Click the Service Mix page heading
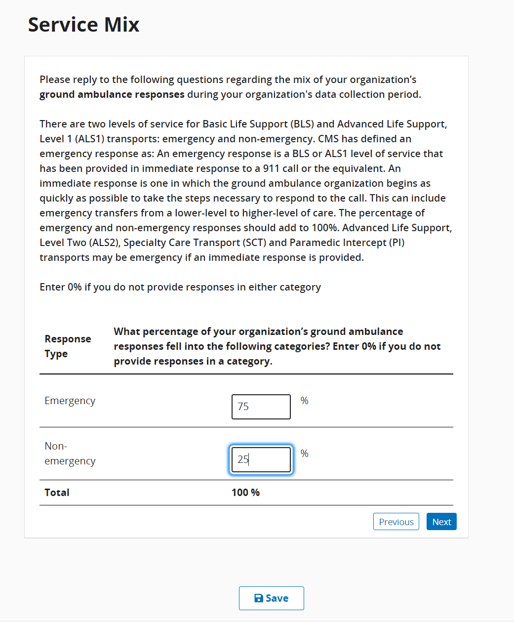514x622 pixels. click(x=83, y=25)
